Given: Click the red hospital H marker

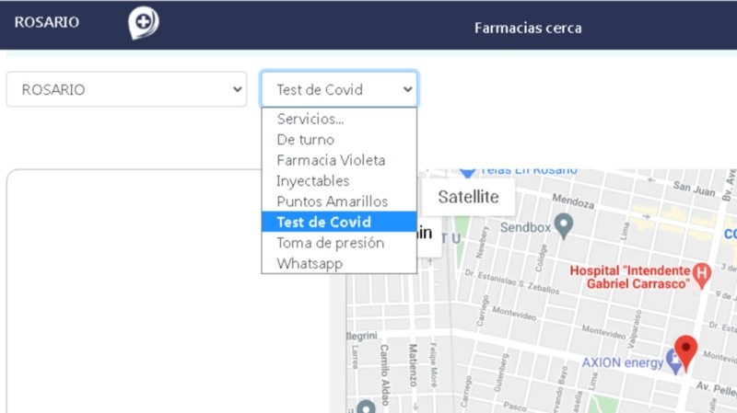Looking at the screenshot, I should tap(702, 273).
